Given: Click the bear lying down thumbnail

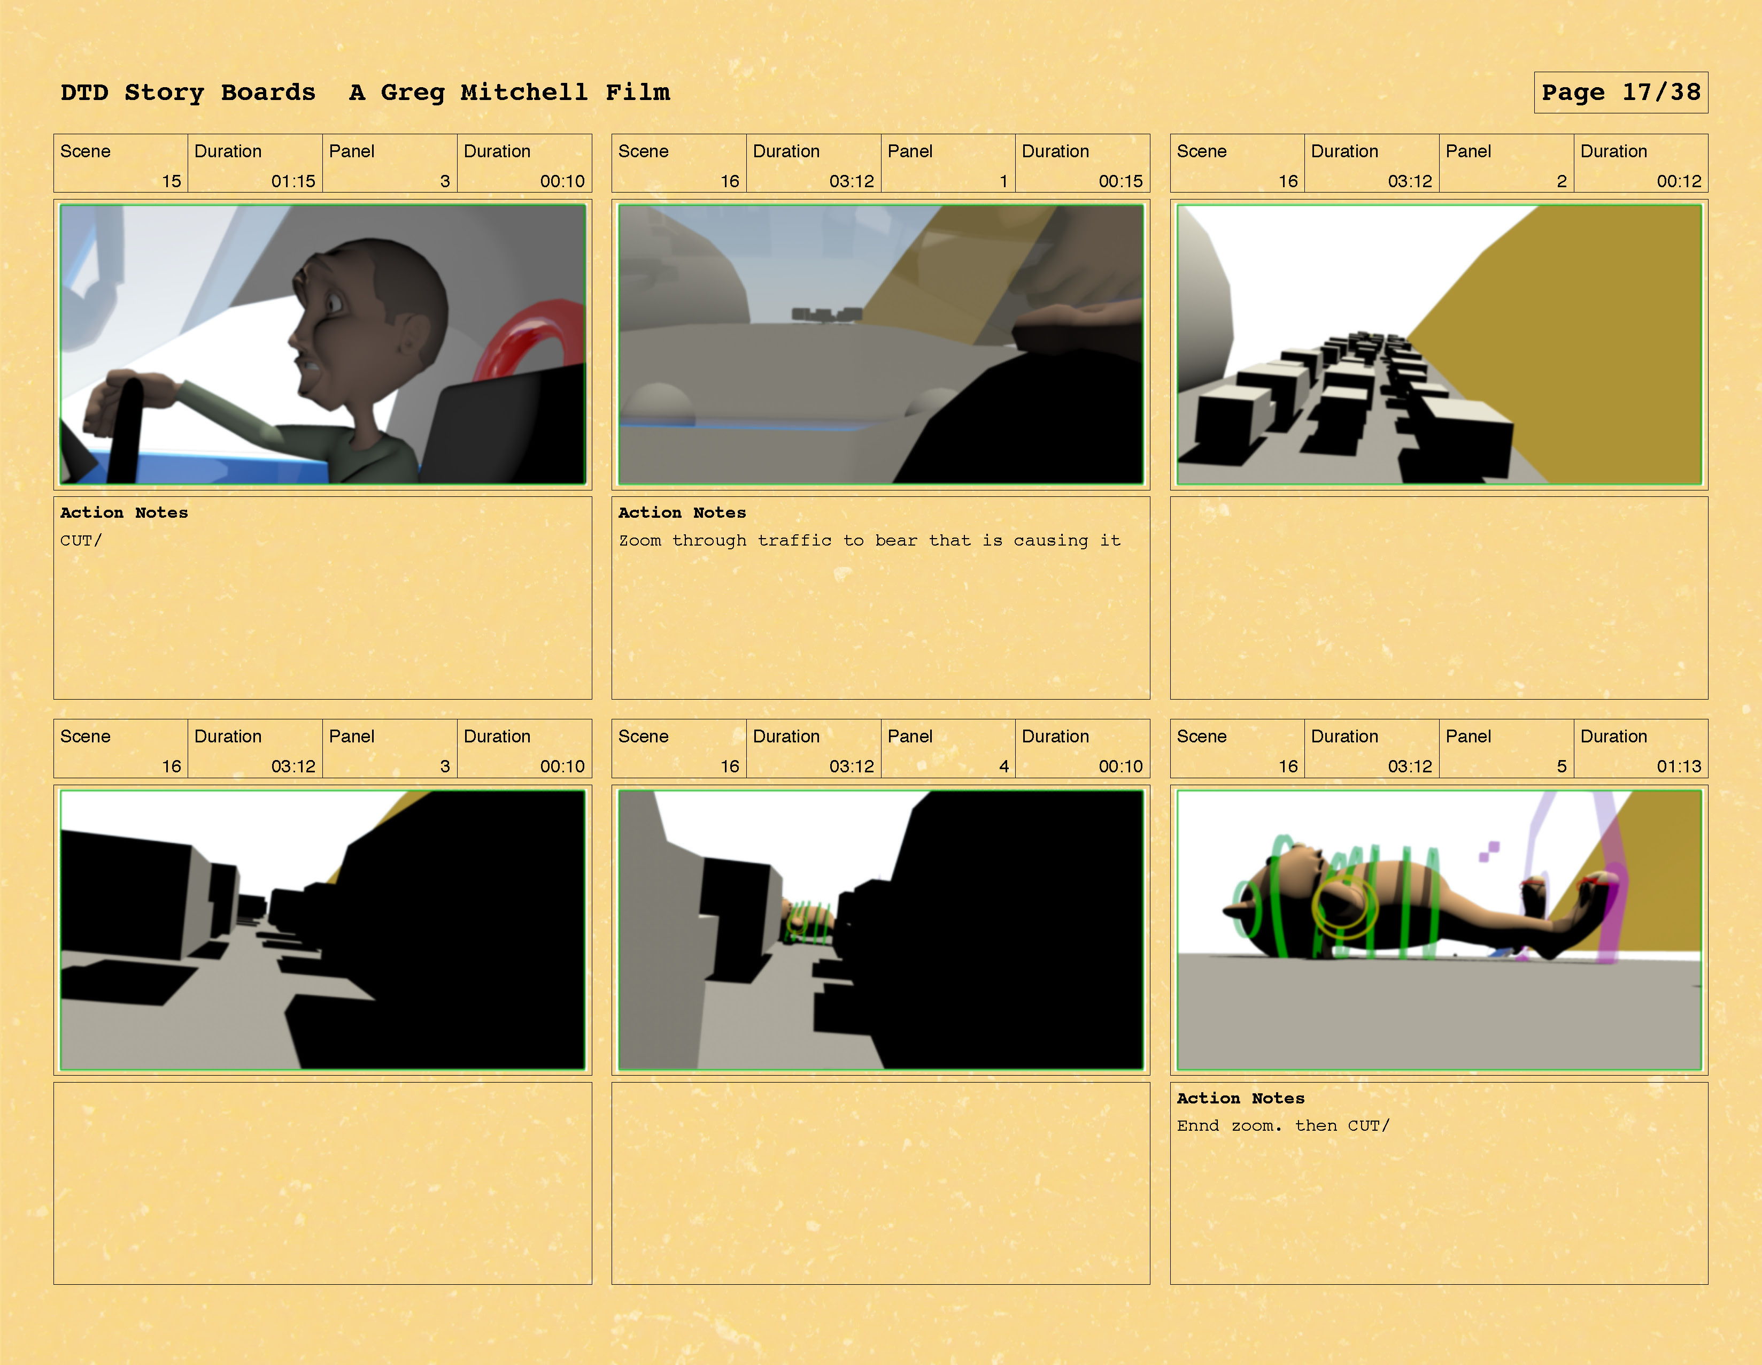Looking at the screenshot, I should [1439, 930].
